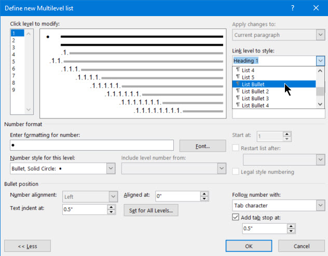Increase the tab stop value
The height and width of the screenshot is (256, 328).
coord(291,226)
